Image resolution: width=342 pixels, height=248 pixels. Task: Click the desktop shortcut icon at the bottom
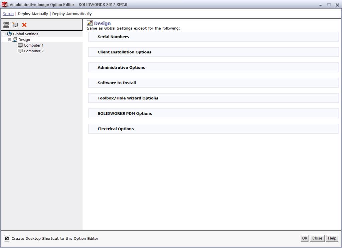tap(7, 238)
